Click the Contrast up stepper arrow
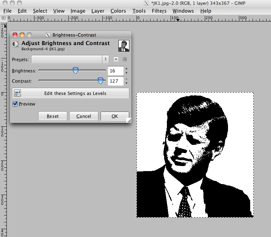The width and height of the screenshot is (271, 237). point(127,79)
